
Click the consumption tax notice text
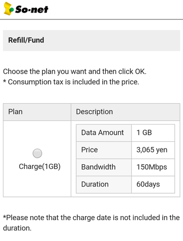point(71,82)
